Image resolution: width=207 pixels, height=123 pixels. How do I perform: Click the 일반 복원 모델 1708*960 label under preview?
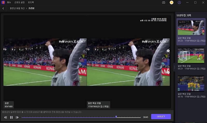tap(99, 105)
